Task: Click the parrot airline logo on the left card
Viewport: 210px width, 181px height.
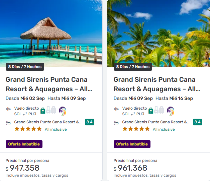Action: (x=63, y=111)
